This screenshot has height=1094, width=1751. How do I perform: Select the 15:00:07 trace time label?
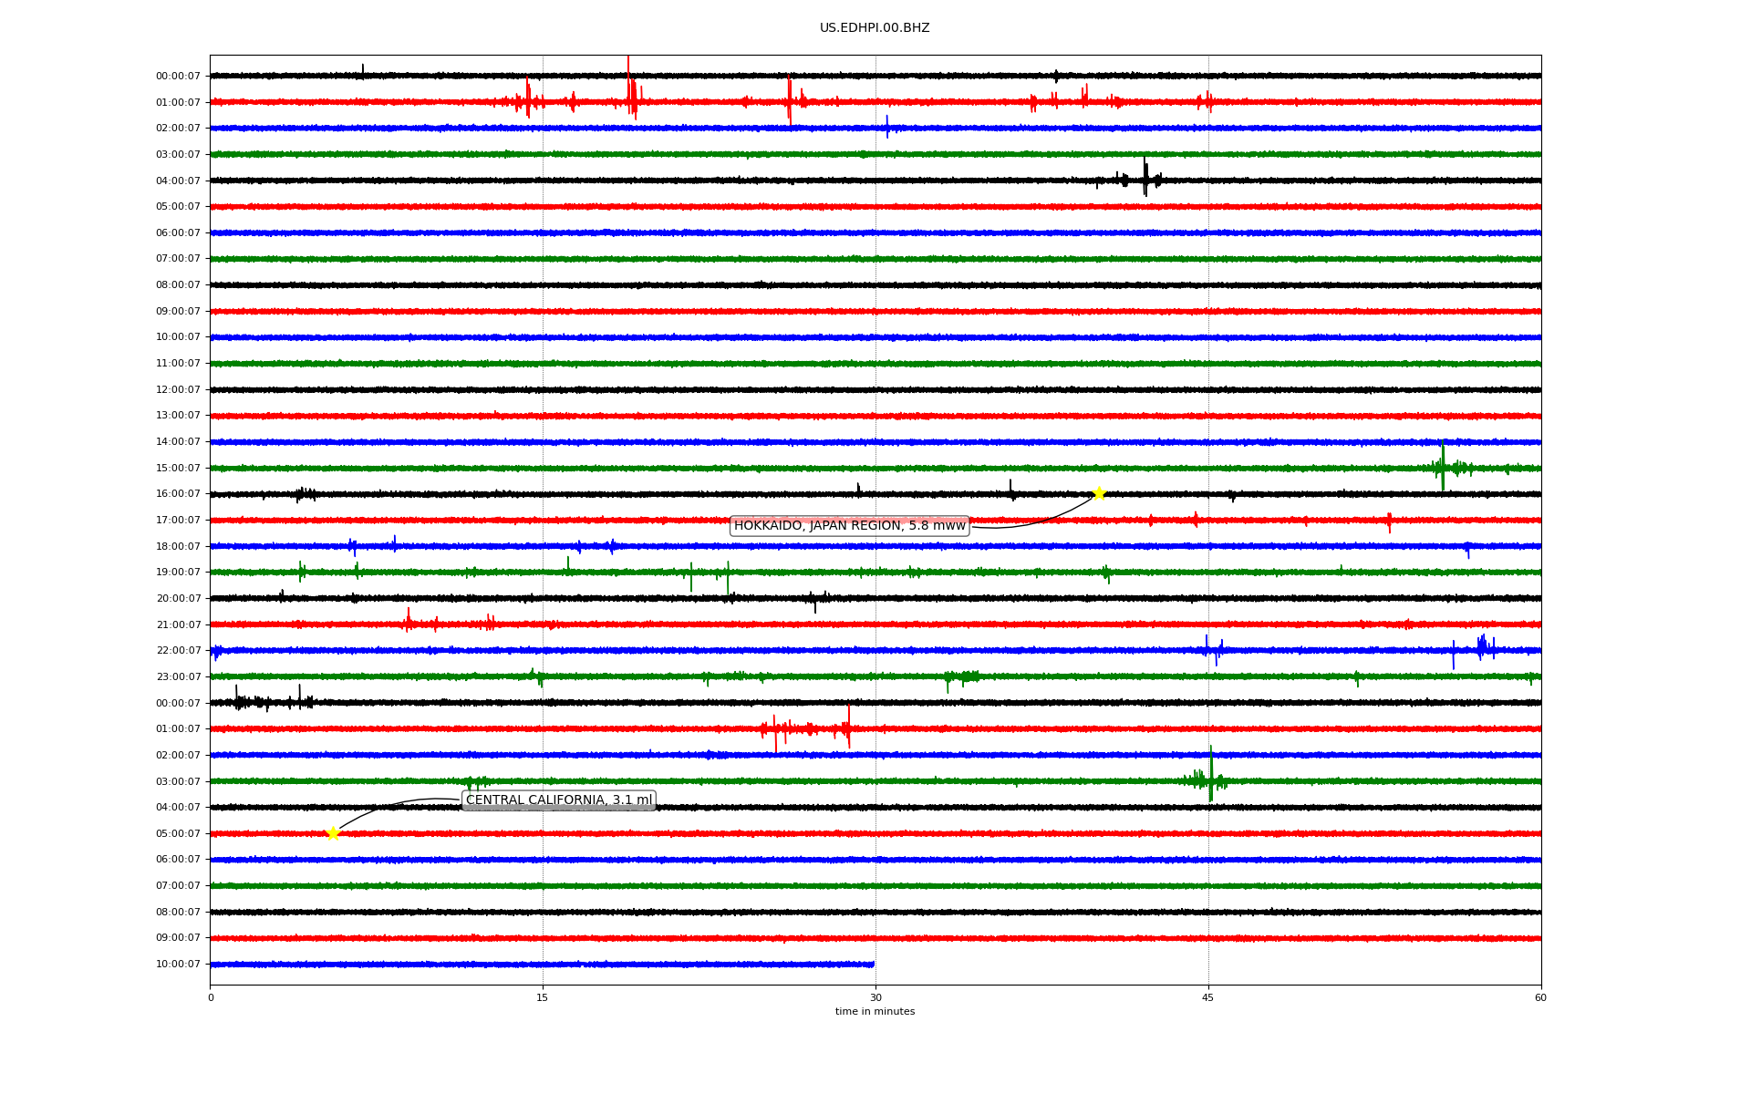[x=178, y=469]
